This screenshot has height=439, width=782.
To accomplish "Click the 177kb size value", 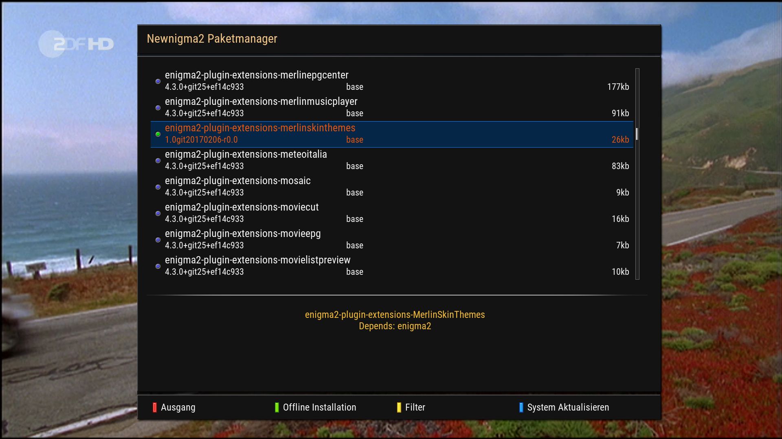I will point(618,87).
